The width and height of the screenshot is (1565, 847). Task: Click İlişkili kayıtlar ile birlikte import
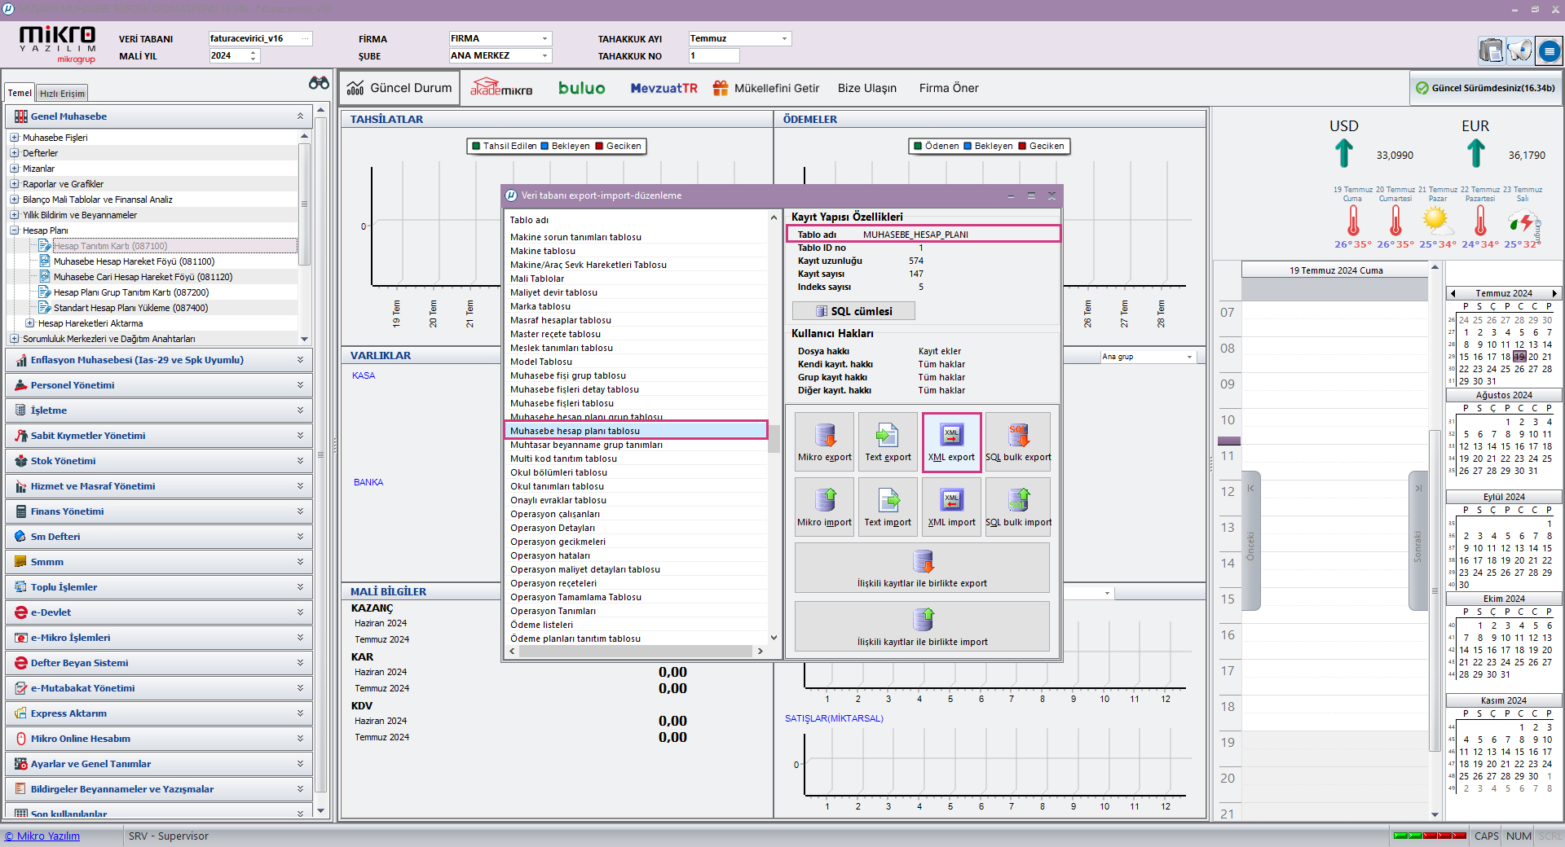922,626
